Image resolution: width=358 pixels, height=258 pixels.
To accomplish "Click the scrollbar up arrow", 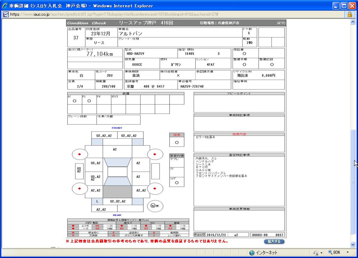I will [353, 22].
